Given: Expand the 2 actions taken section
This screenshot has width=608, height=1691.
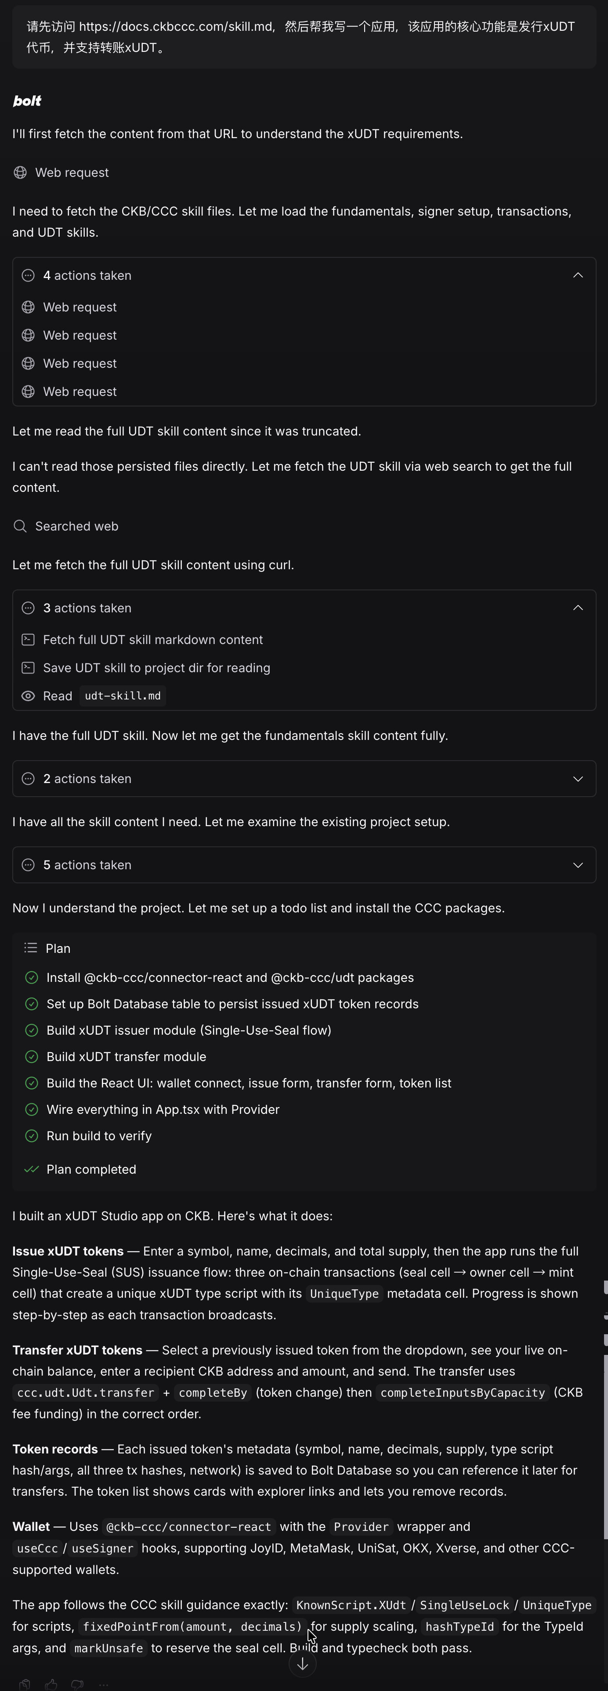Looking at the screenshot, I should point(304,779).
